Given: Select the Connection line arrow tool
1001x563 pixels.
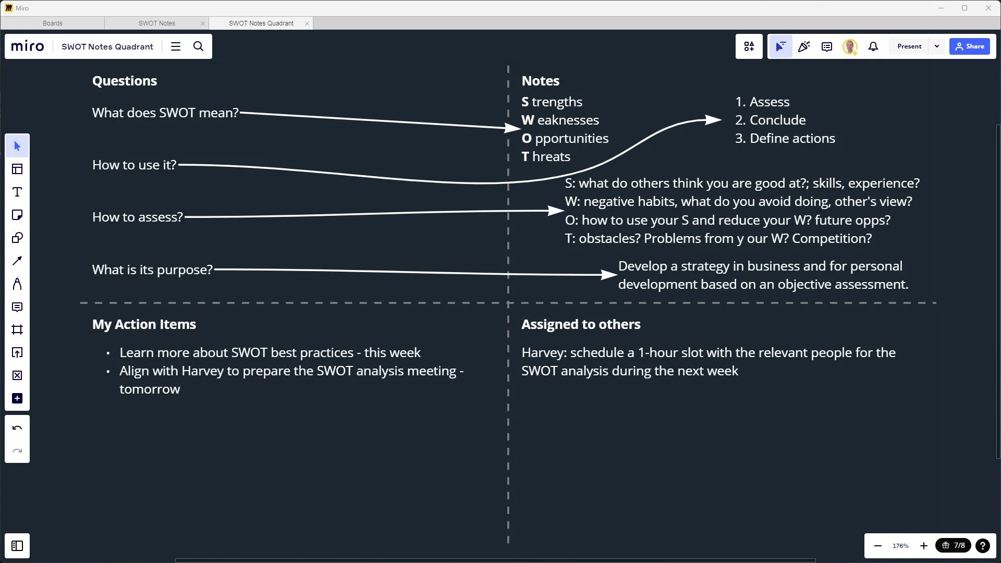Looking at the screenshot, I should point(17,261).
